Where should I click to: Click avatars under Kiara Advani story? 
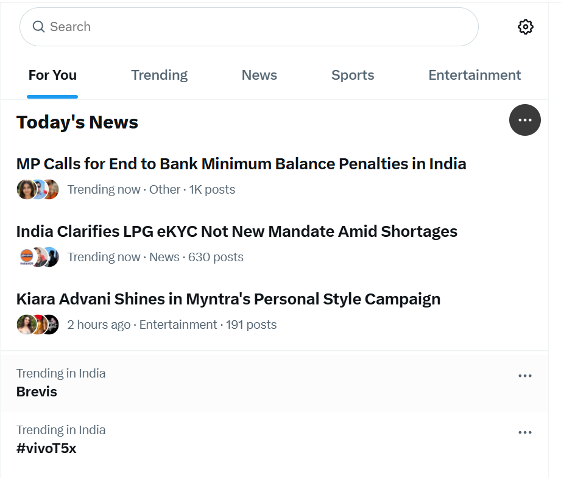38,325
